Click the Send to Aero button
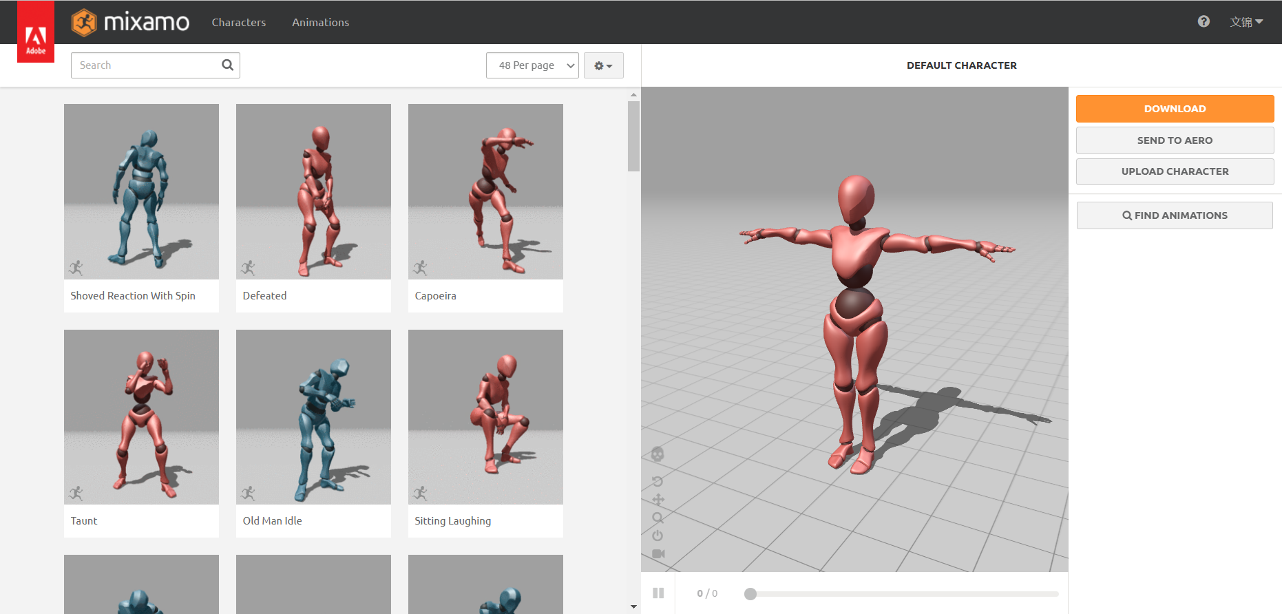This screenshot has width=1282, height=614. coord(1175,140)
